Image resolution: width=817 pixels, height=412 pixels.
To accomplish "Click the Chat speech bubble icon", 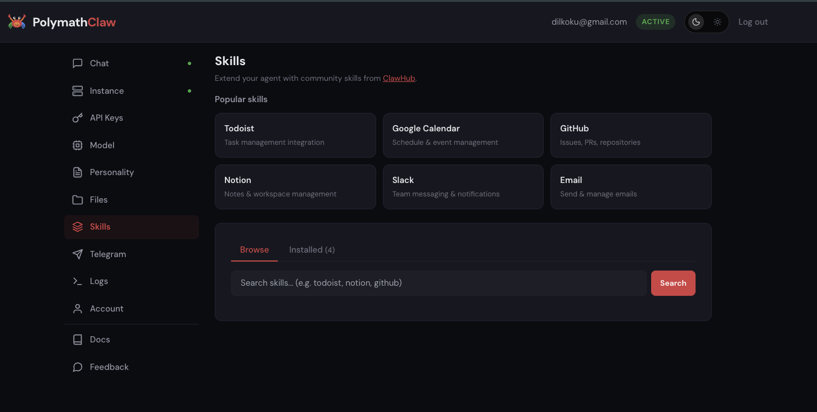I will tap(78, 63).
